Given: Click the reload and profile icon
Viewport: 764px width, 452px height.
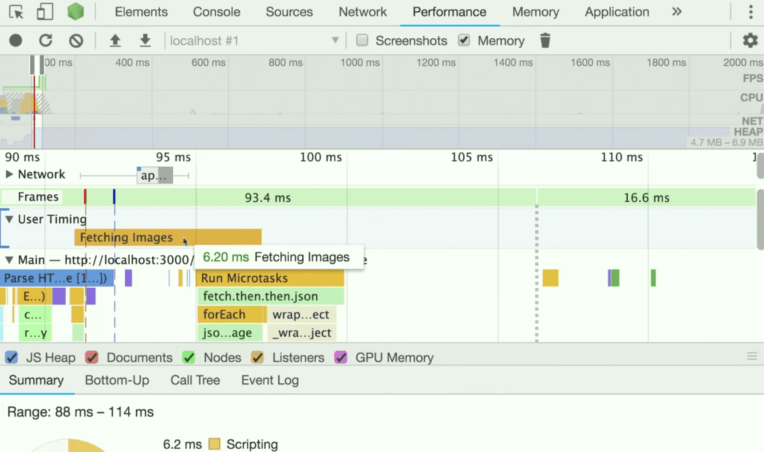Looking at the screenshot, I should pyautogui.click(x=46, y=41).
